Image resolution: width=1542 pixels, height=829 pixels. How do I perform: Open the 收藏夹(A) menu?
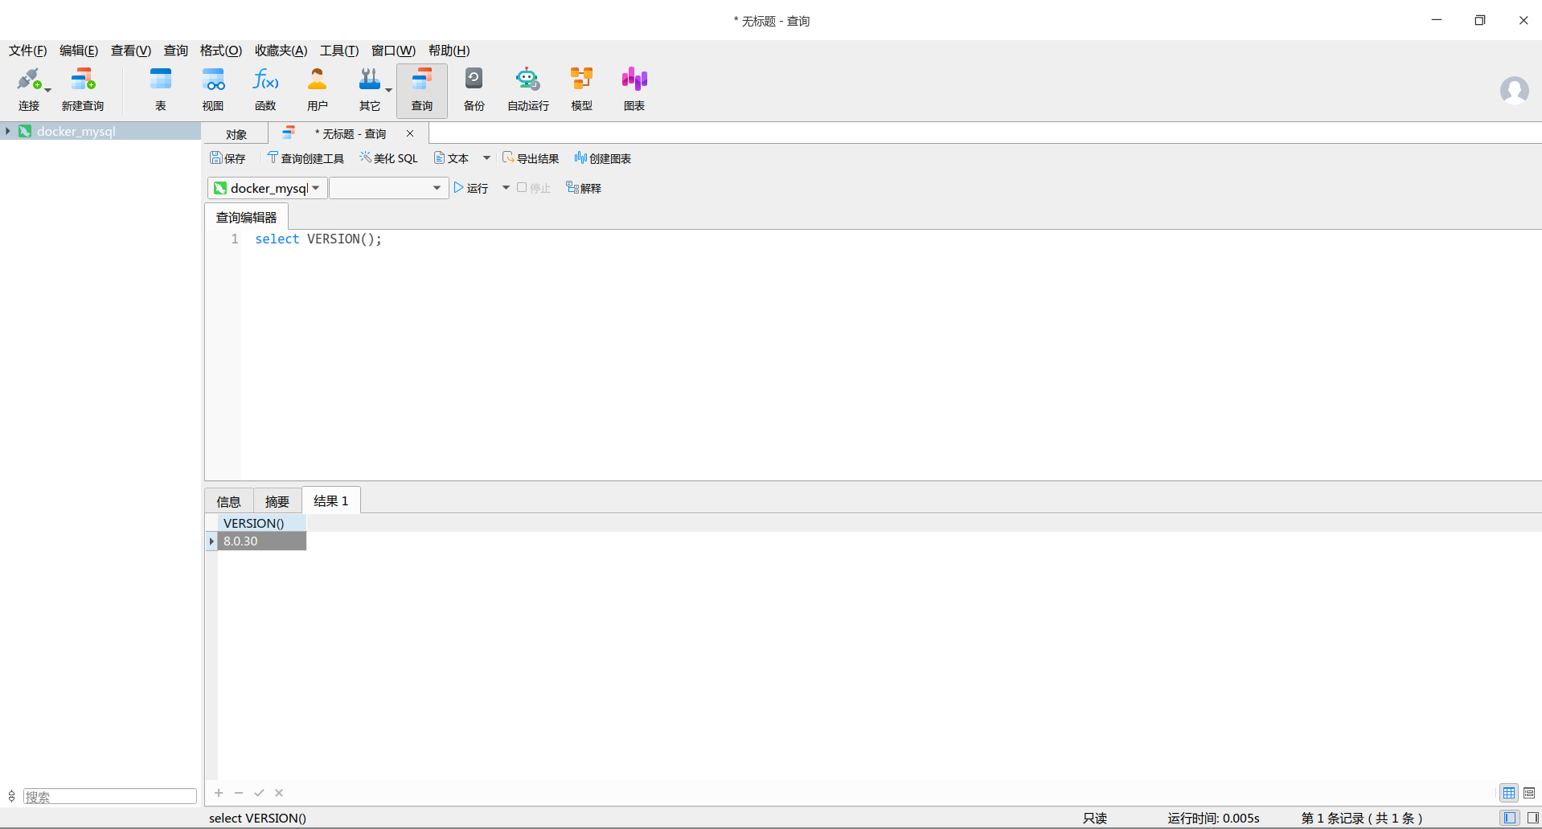point(281,51)
